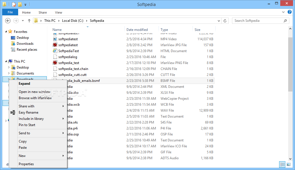Viewport: 295px width, 170px height.
Task: Select Easy Rename menu entry
Action: tap(38, 112)
